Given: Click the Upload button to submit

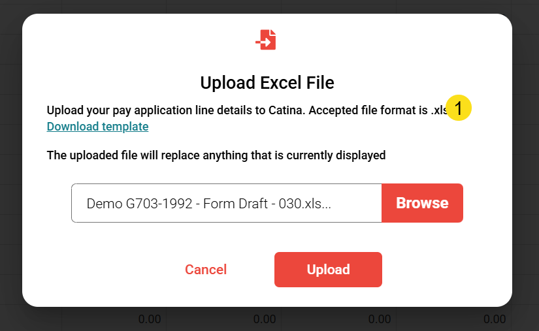Looking at the screenshot, I should pos(328,270).
